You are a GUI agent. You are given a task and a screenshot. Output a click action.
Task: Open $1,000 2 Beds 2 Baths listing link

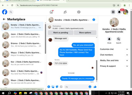pos(68,28)
